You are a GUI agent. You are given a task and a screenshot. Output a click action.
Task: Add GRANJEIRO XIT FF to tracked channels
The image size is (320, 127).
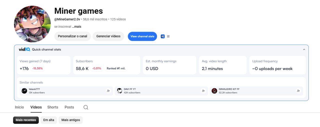pos(298,91)
